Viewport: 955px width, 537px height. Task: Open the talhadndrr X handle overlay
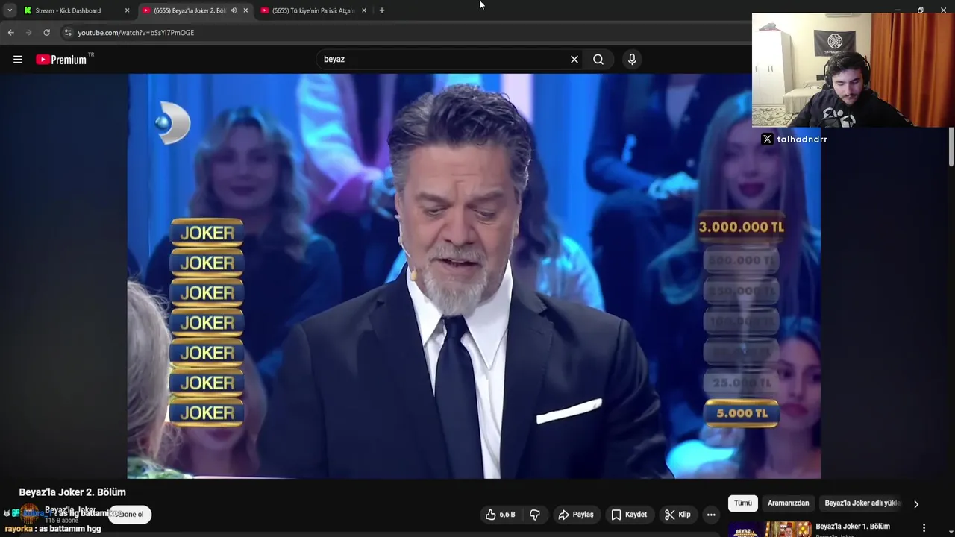[x=795, y=139]
